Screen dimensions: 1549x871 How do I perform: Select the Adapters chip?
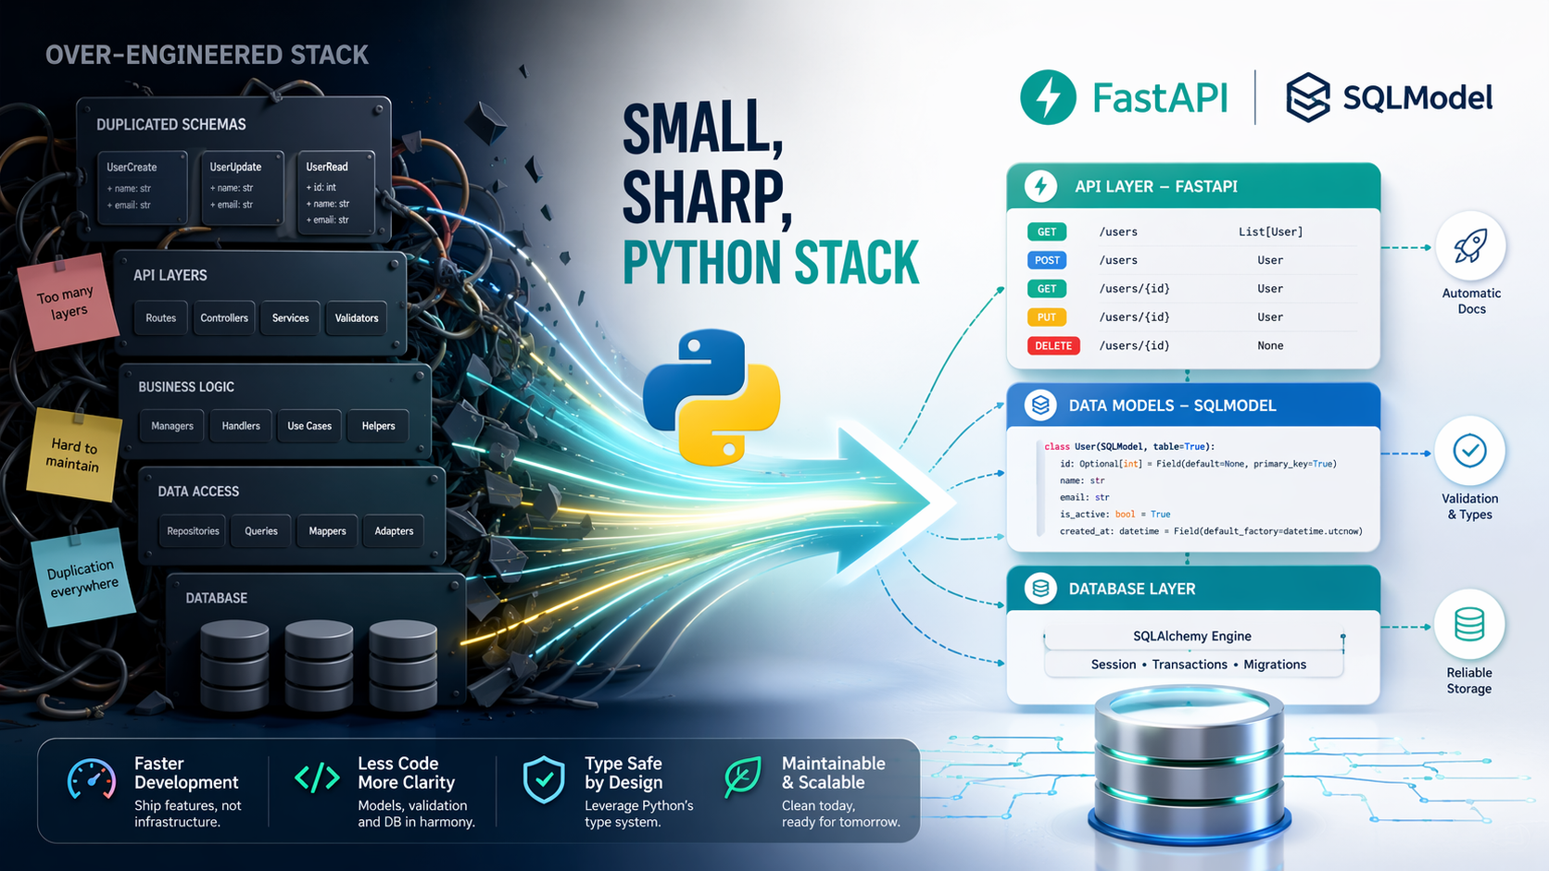click(394, 531)
